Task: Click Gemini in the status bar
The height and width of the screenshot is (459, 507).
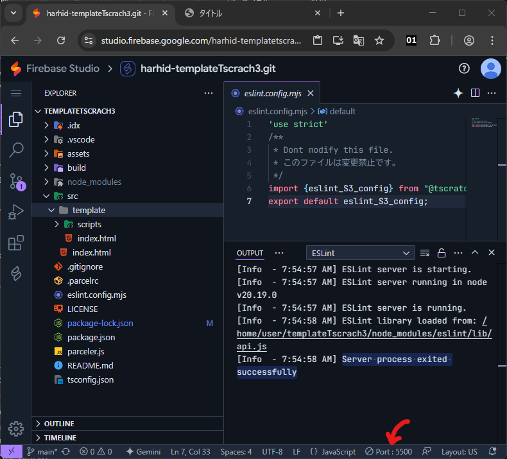Action: coord(143,451)
